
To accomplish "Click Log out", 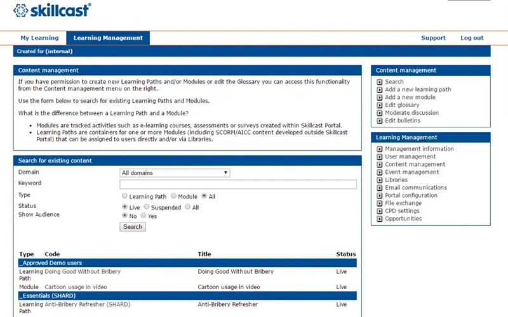I will (x=472, y=38).
